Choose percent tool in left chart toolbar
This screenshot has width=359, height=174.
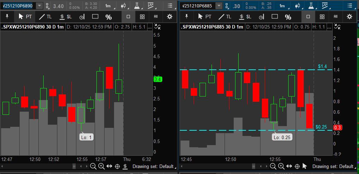tap(108, 17)
